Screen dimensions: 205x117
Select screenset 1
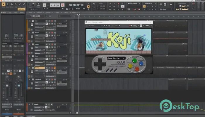[x=144, y=6]
